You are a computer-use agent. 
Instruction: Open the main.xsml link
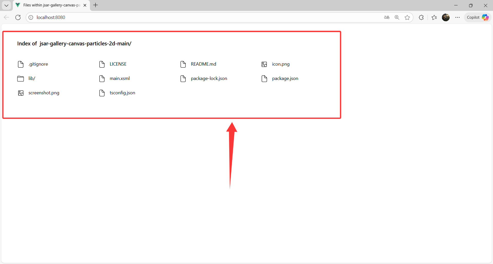120,78
